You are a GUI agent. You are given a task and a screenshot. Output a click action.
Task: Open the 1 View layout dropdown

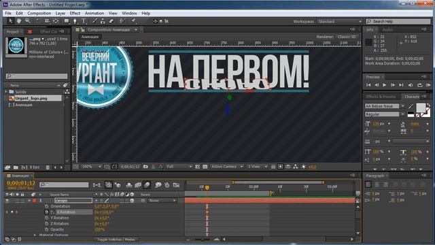(258, 167)
